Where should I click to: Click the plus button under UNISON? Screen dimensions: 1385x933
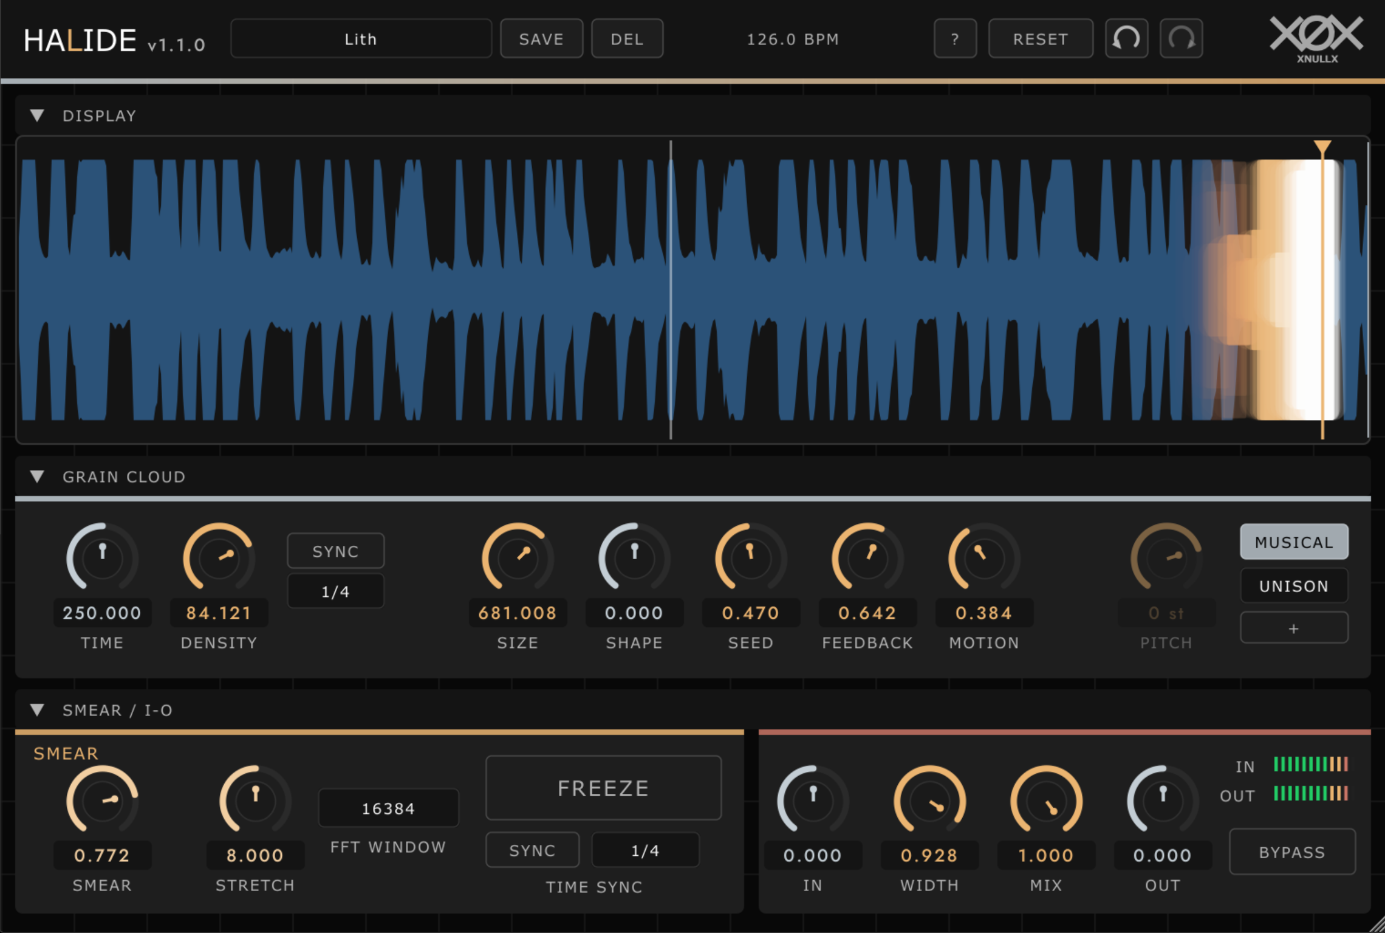[x=1294, y=628]
